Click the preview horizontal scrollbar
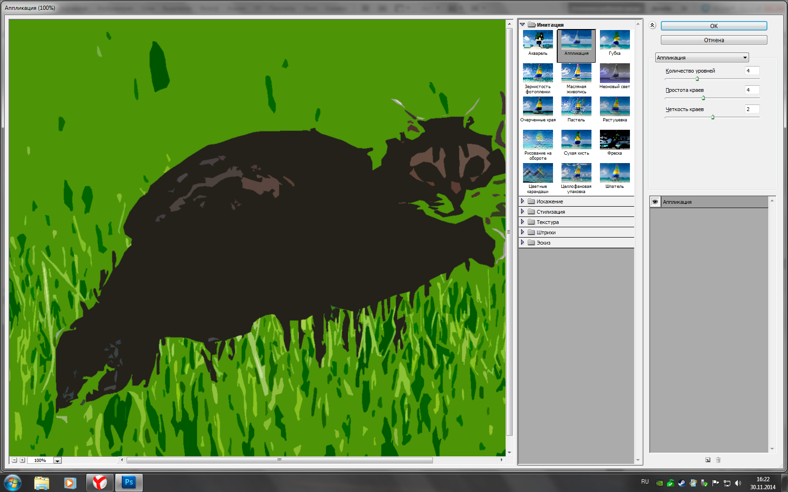This screenshot has height=492, width=788. pos(280,460)
